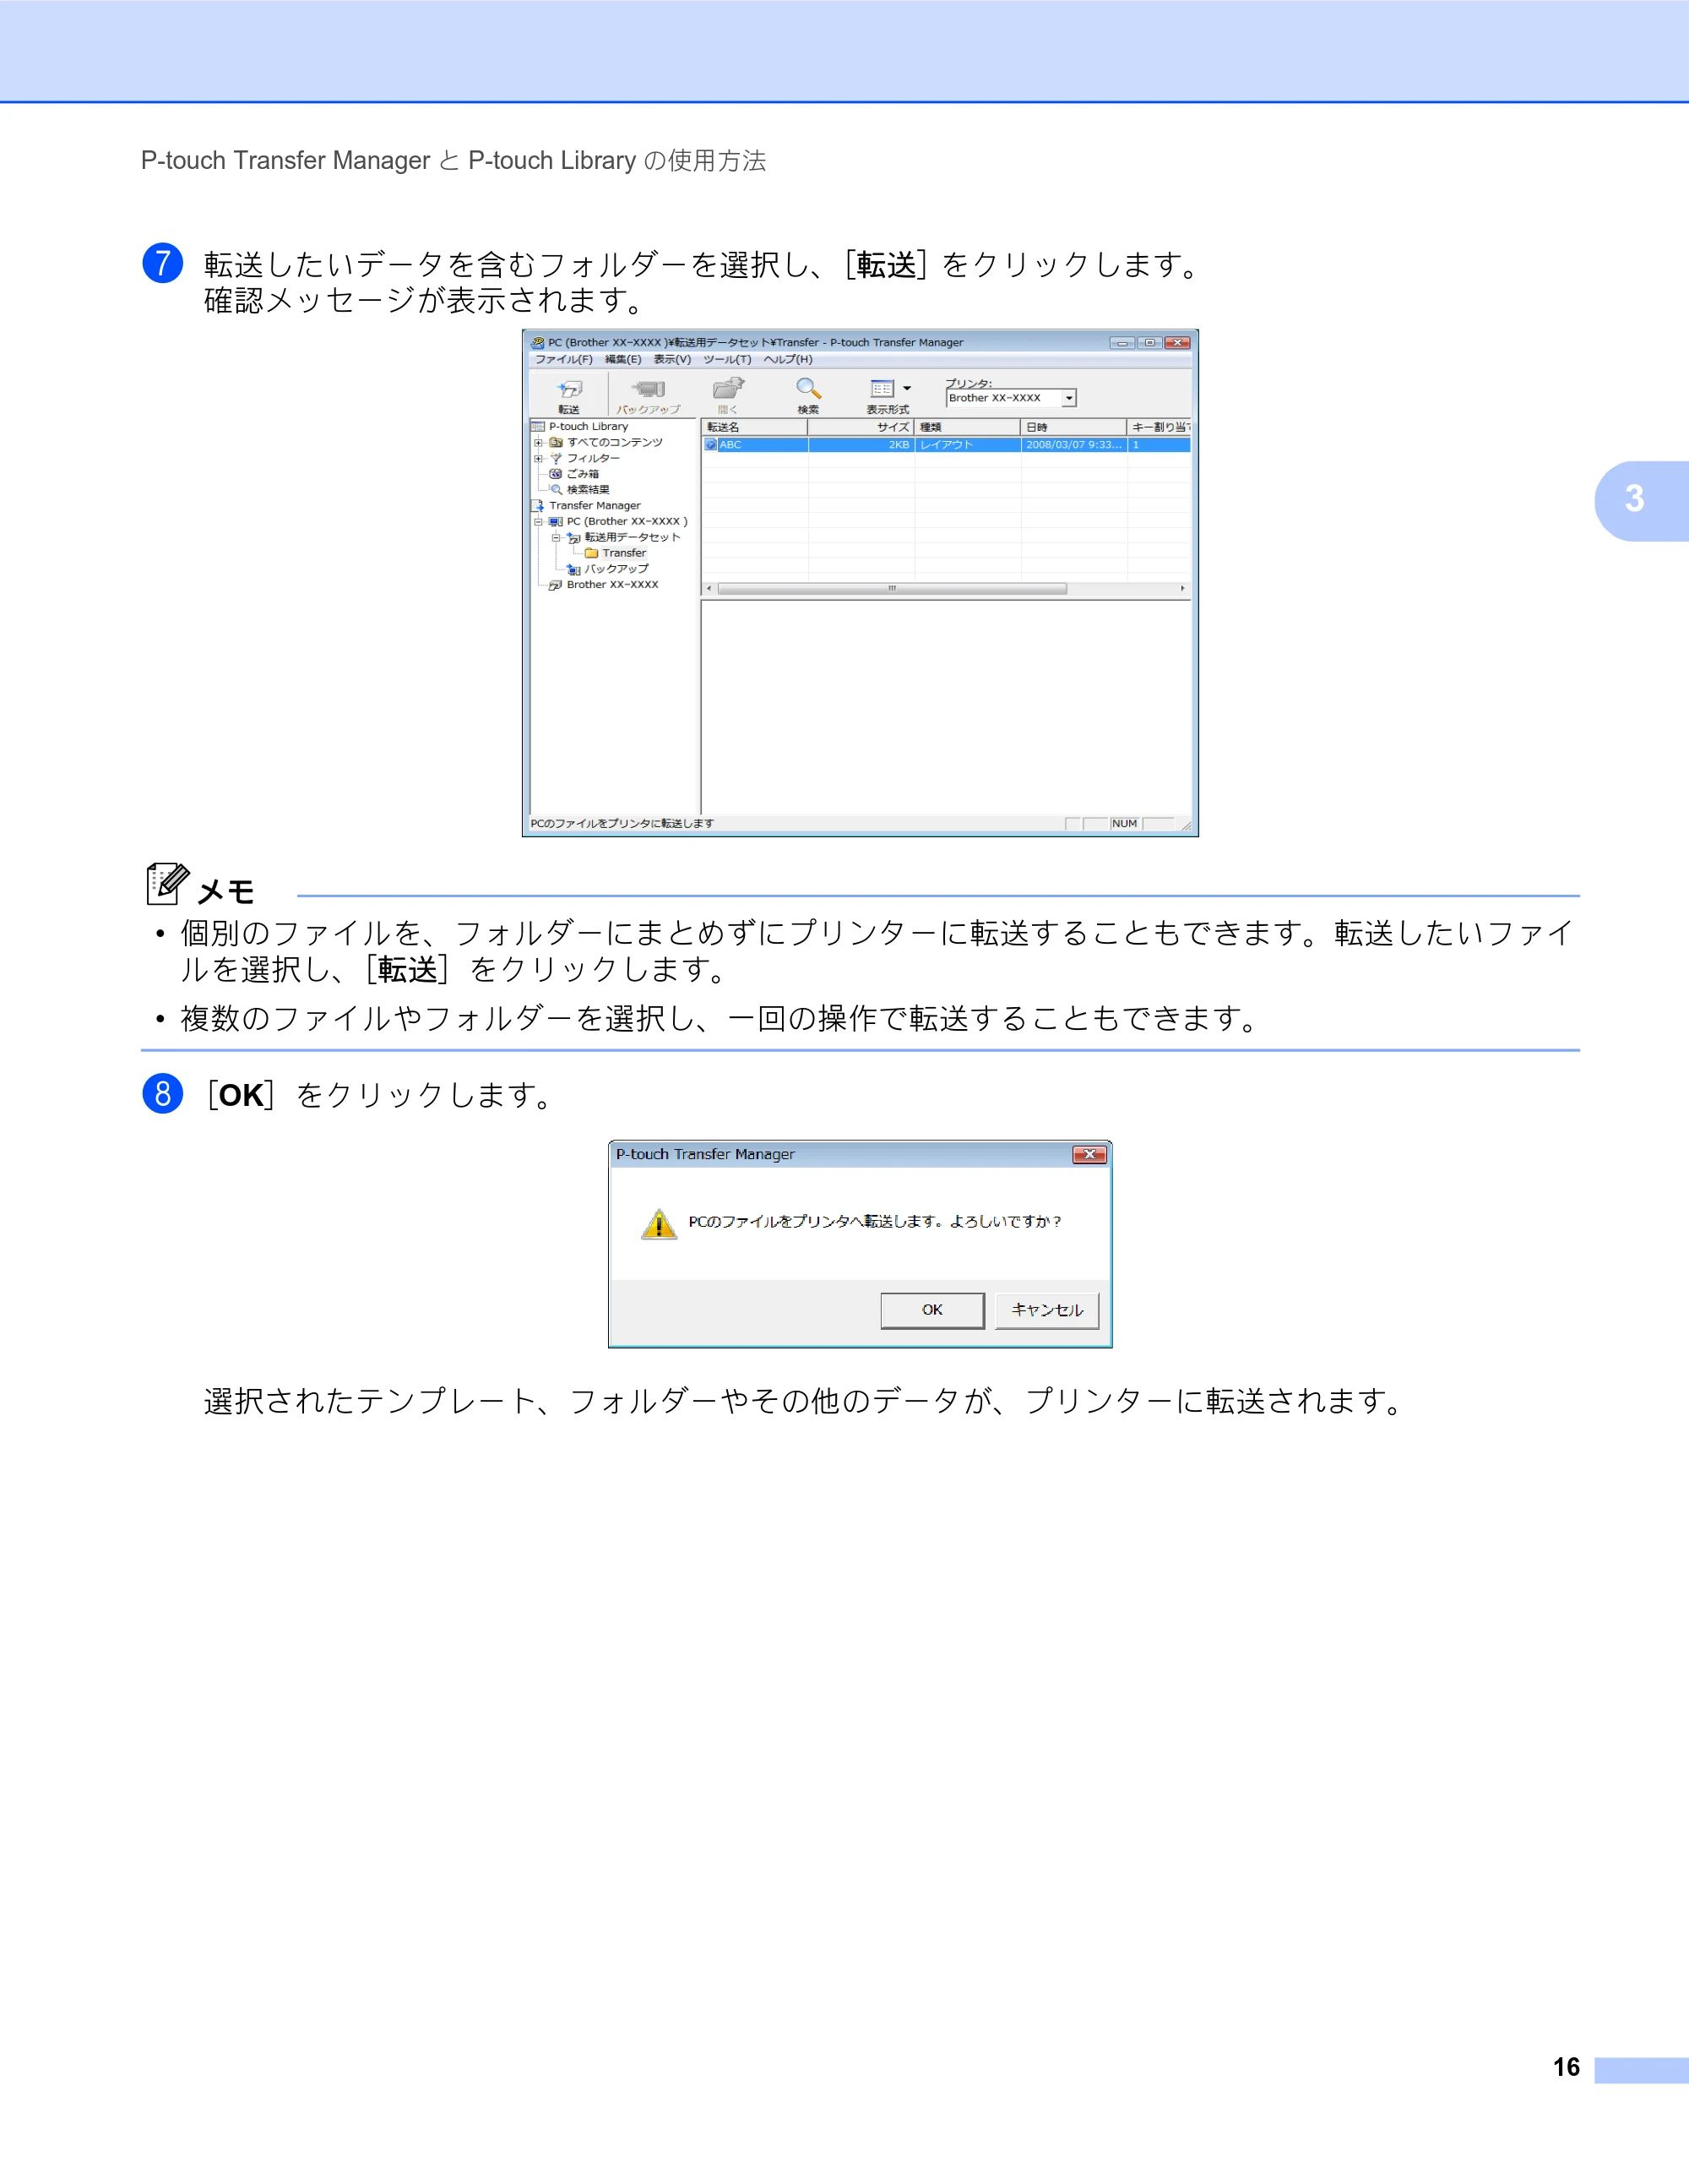1689x2184 pixels.
Task: Click the ABC file row icon
Action: tap(710, 445)
